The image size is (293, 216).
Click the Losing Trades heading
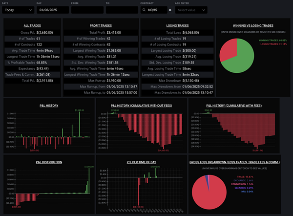click(x=177, y=25)
